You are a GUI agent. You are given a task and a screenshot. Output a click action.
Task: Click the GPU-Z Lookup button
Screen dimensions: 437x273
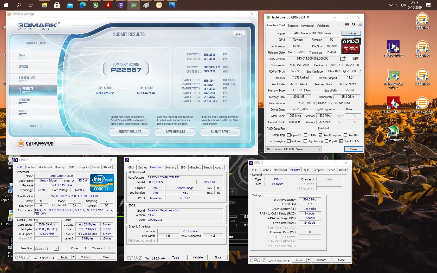[351, 33]
